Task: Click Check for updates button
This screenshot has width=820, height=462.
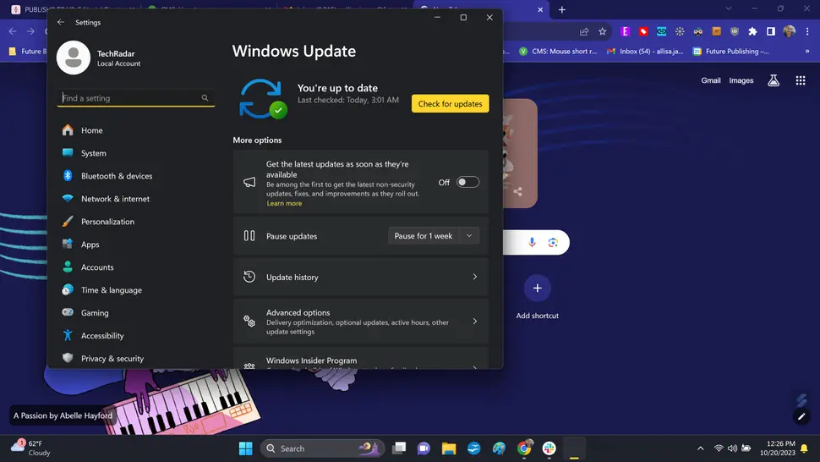Action: click(451, 103)
